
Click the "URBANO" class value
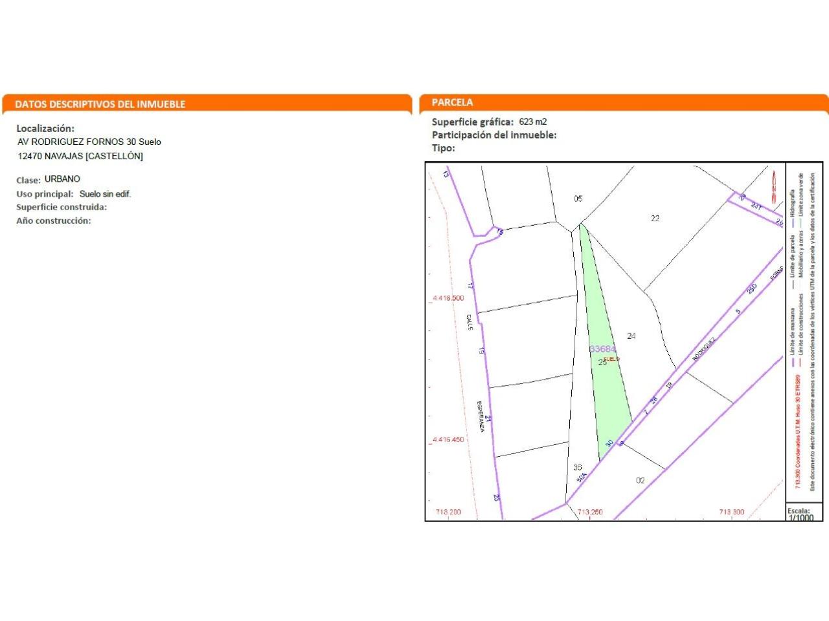[62, 179]
